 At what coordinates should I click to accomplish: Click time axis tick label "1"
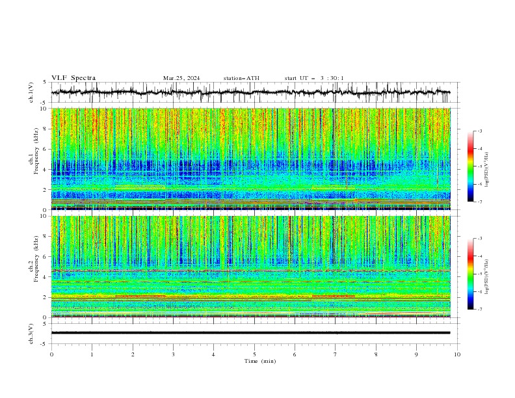click(92, 354)
